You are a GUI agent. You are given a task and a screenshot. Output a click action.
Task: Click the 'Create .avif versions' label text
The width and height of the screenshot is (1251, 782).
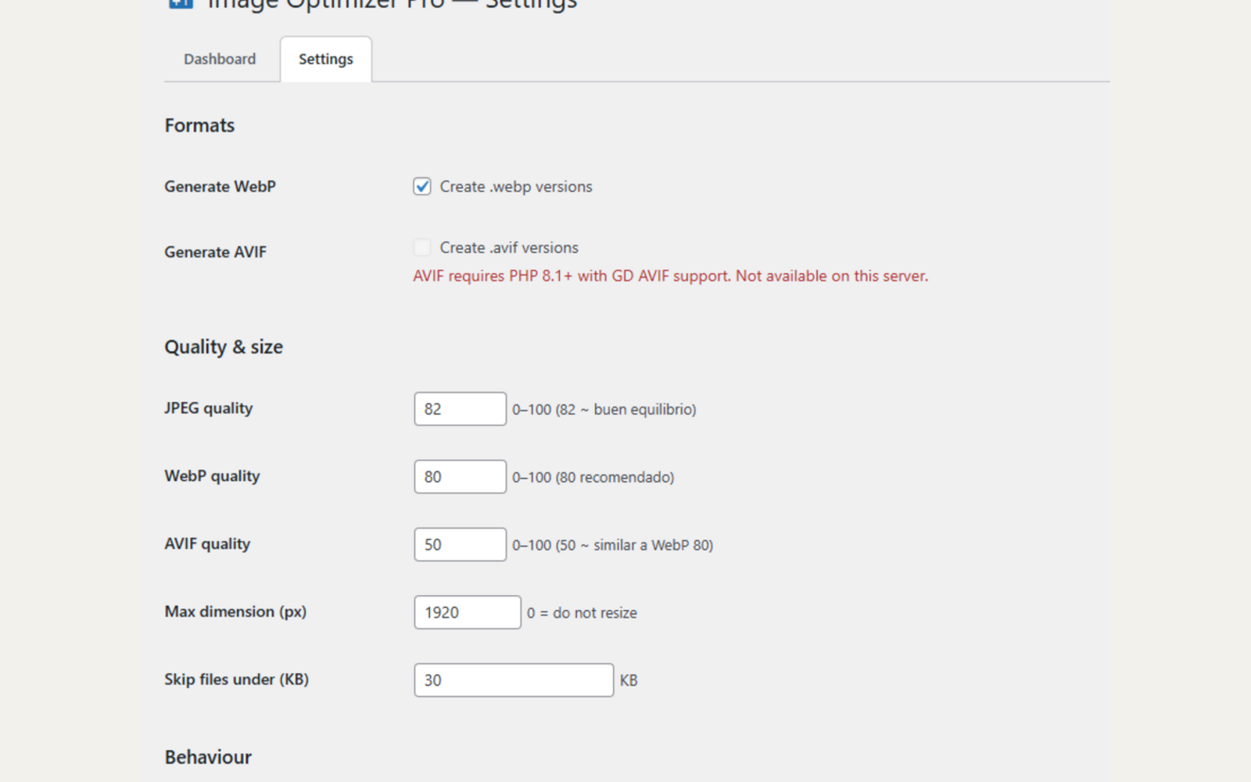pos(509,248)
